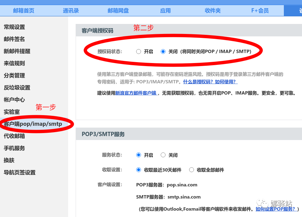Select 关闭 for 授权码状态
Viewport: 302px width, 217px height.
(163, 52)
